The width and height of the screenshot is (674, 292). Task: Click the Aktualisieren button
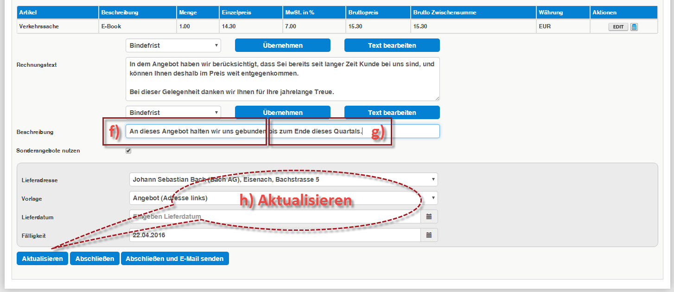tap(42, 259)
